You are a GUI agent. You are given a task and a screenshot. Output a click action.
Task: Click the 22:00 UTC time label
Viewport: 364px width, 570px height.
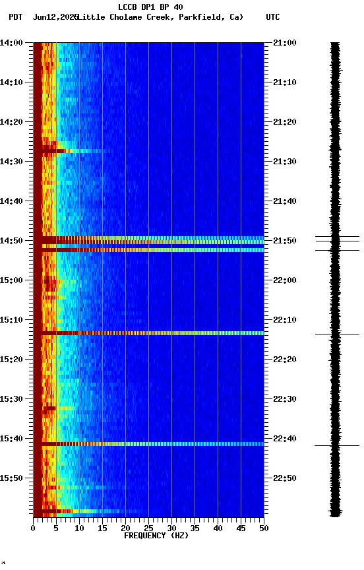[x=285, y=280]
